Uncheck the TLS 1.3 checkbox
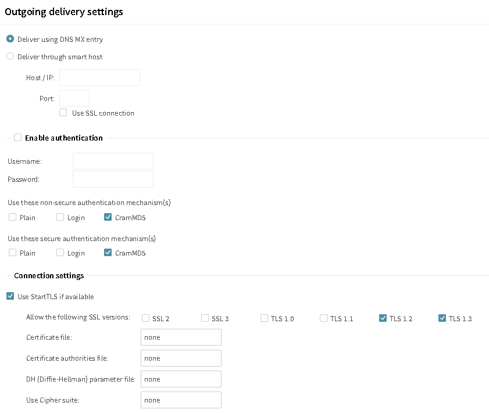 click(442, 318)
